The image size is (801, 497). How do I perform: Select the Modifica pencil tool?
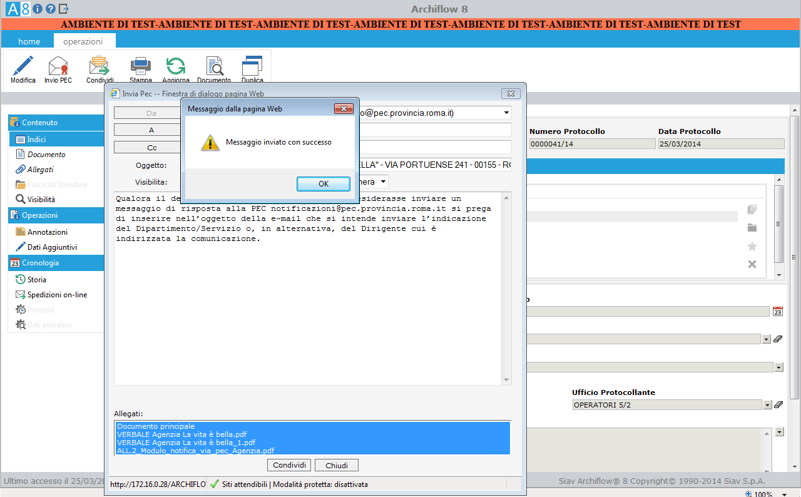23,69
